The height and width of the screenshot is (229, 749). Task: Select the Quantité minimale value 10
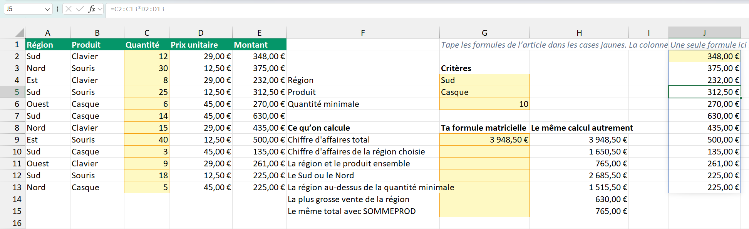pos(484,104)
